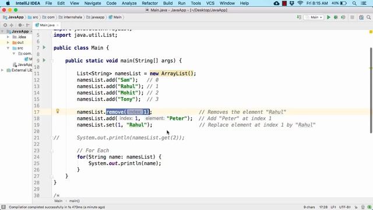Select Main class file in project tree
The image size is (373, 210).
[x=29, y=59]
